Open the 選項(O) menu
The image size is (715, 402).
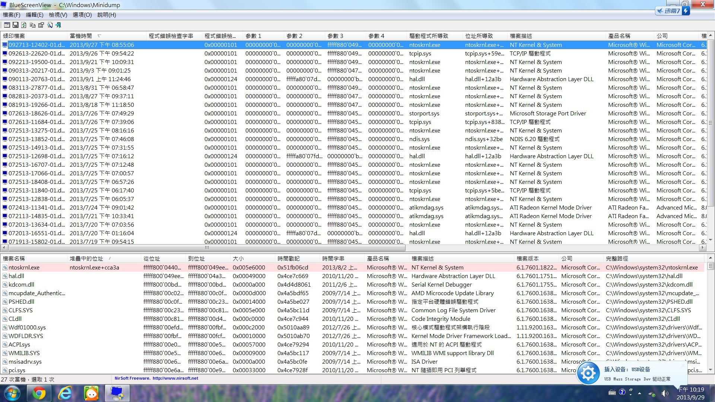(82, 15)
